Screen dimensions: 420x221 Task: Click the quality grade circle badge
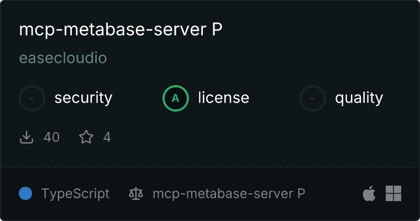point(313,98)
